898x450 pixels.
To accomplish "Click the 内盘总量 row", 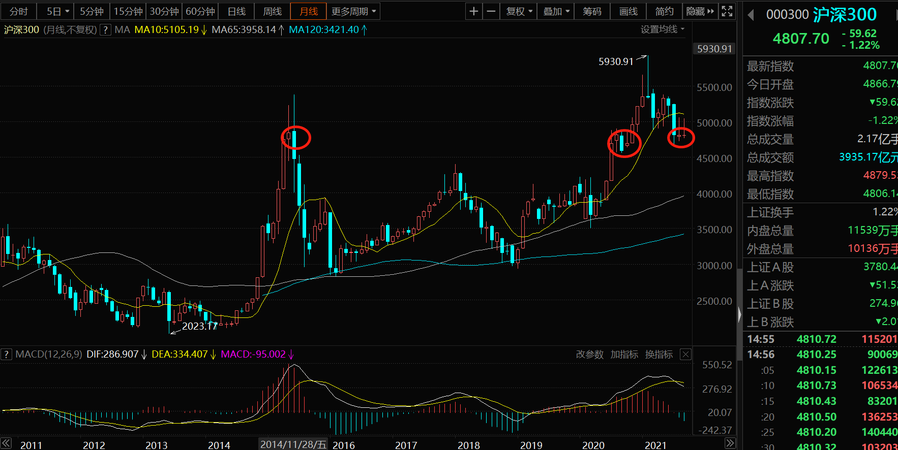I will [821, 231].
